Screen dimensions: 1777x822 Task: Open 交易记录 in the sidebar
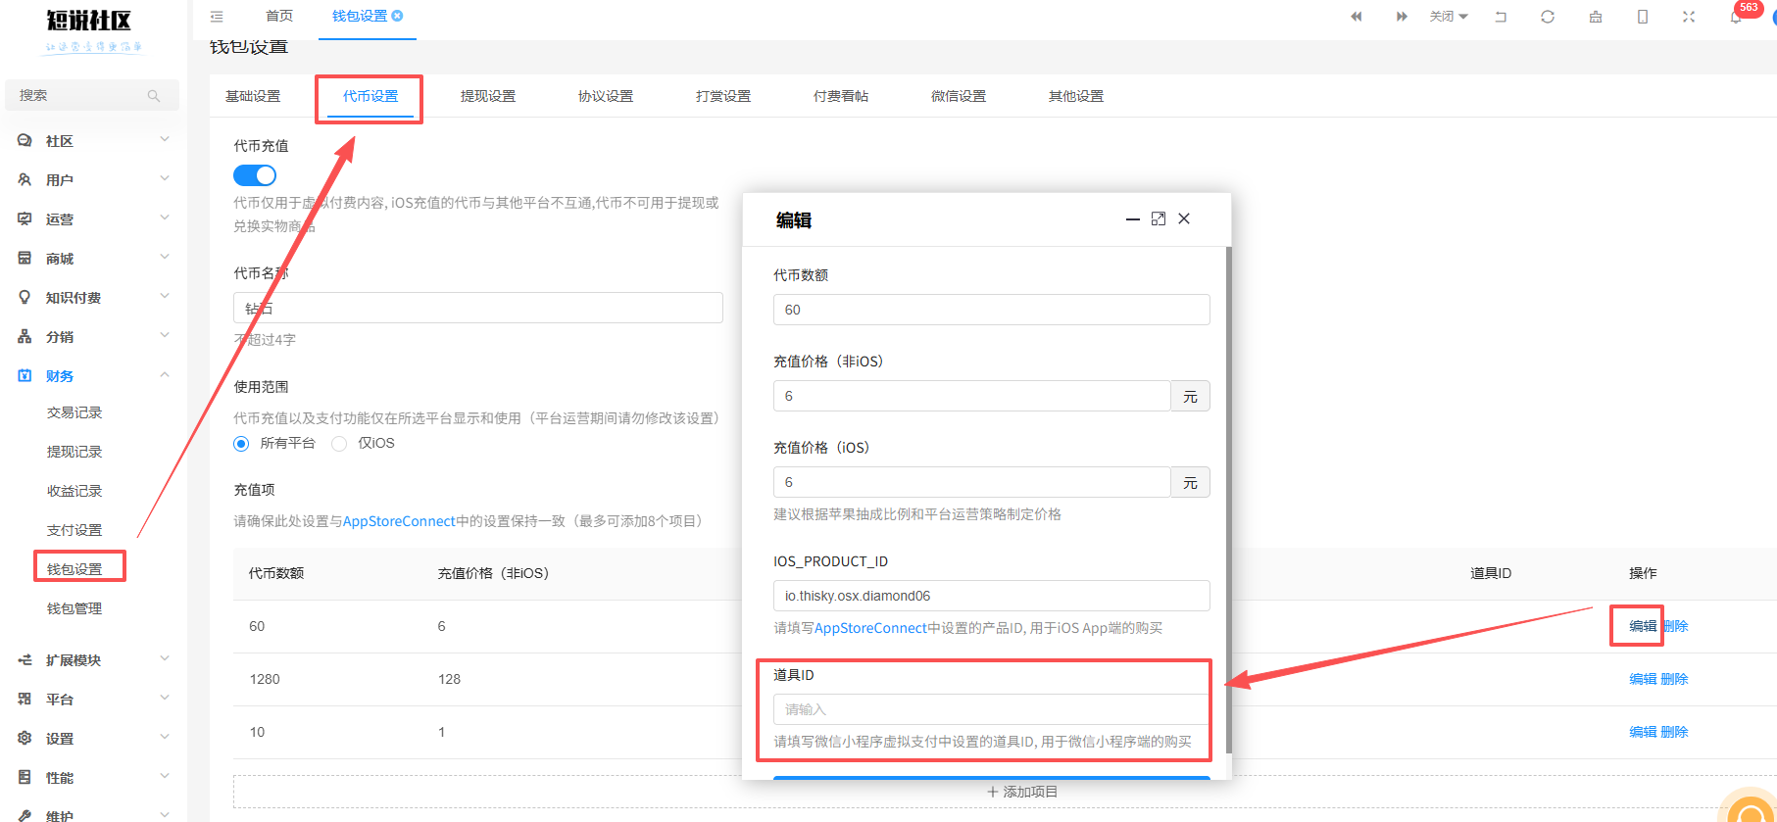click(74, 412)
